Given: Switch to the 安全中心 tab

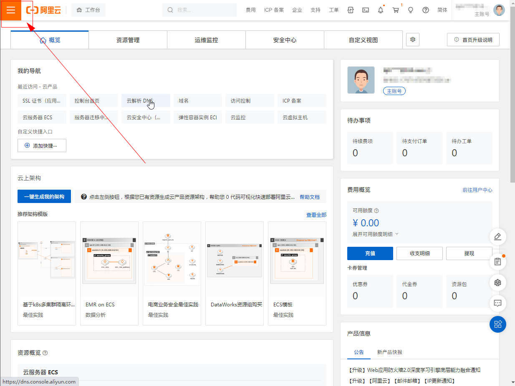Looking at the screenshot, I should pos(285,40).
